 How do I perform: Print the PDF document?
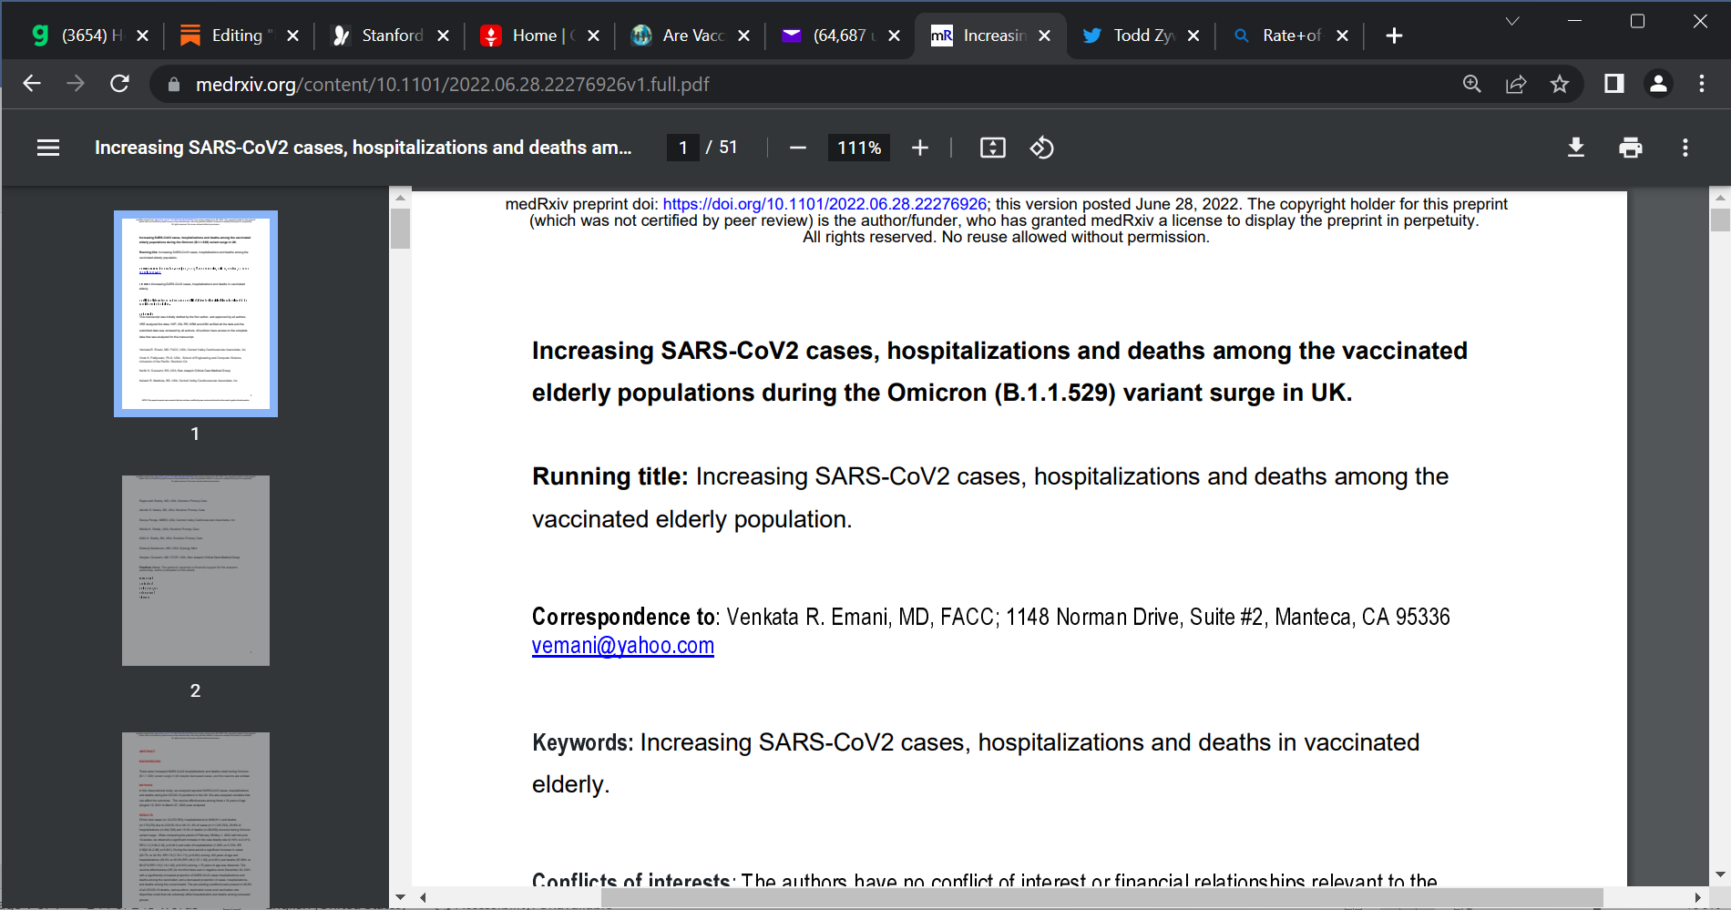[1631, 148]
